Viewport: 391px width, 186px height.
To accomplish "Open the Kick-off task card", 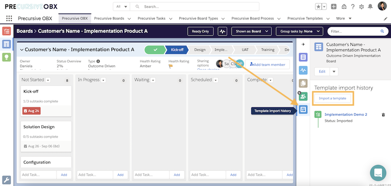I will (46, 101).
